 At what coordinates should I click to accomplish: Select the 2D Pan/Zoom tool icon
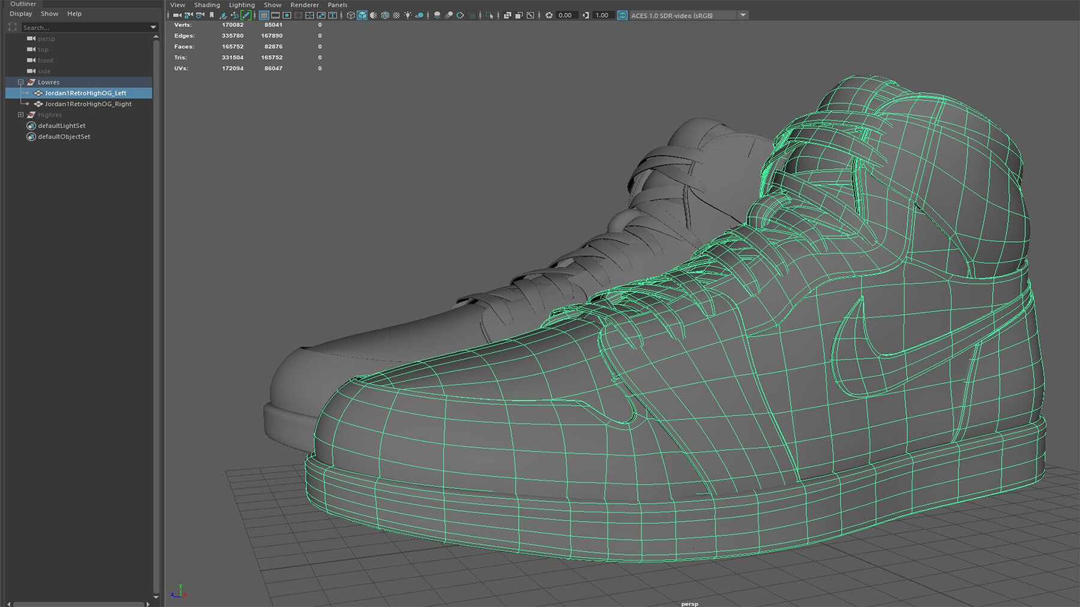(234, 15)
